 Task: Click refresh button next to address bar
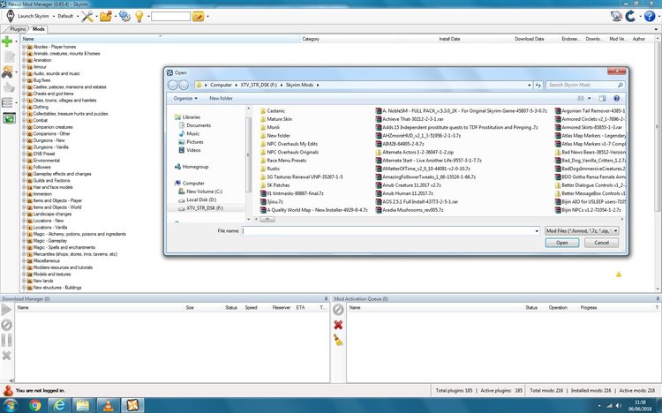coord(538,85)
